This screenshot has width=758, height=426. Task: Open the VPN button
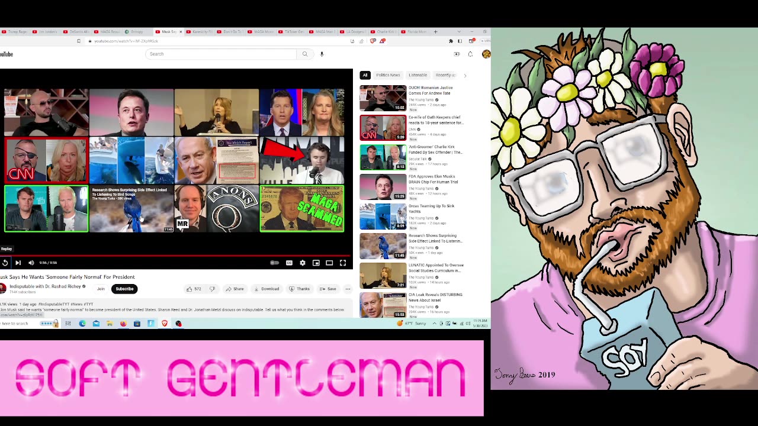[x=487, y=41]
